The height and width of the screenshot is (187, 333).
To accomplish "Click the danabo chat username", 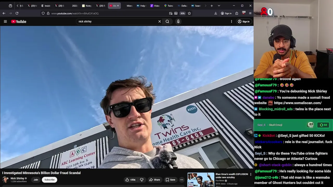I will click(268, 98).
